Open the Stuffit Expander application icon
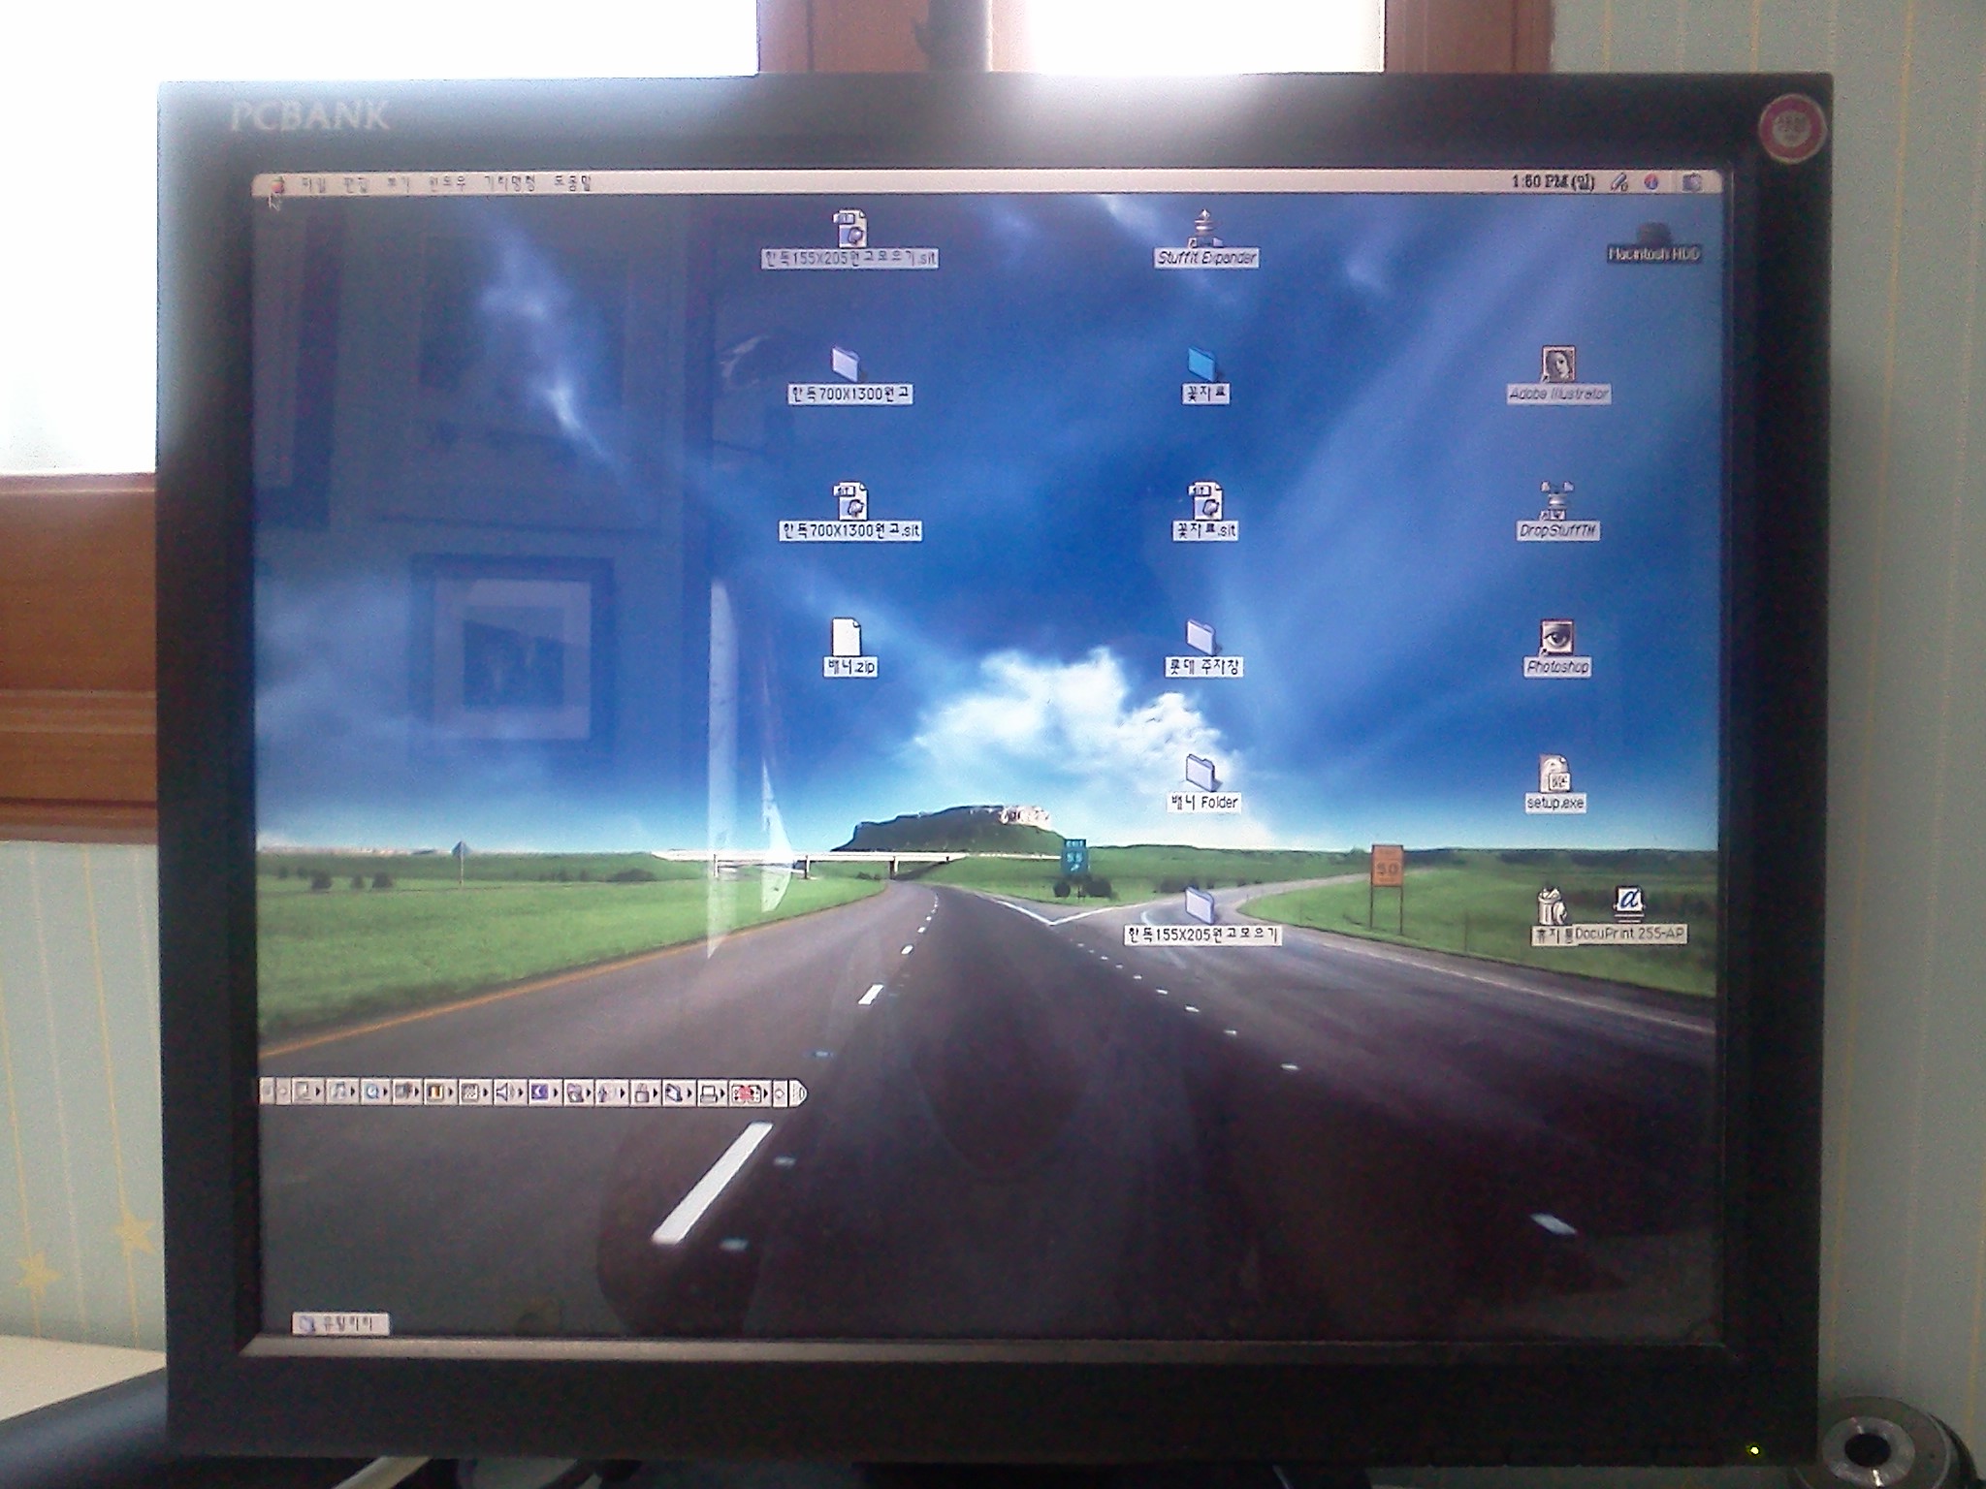 (1205, 231)
